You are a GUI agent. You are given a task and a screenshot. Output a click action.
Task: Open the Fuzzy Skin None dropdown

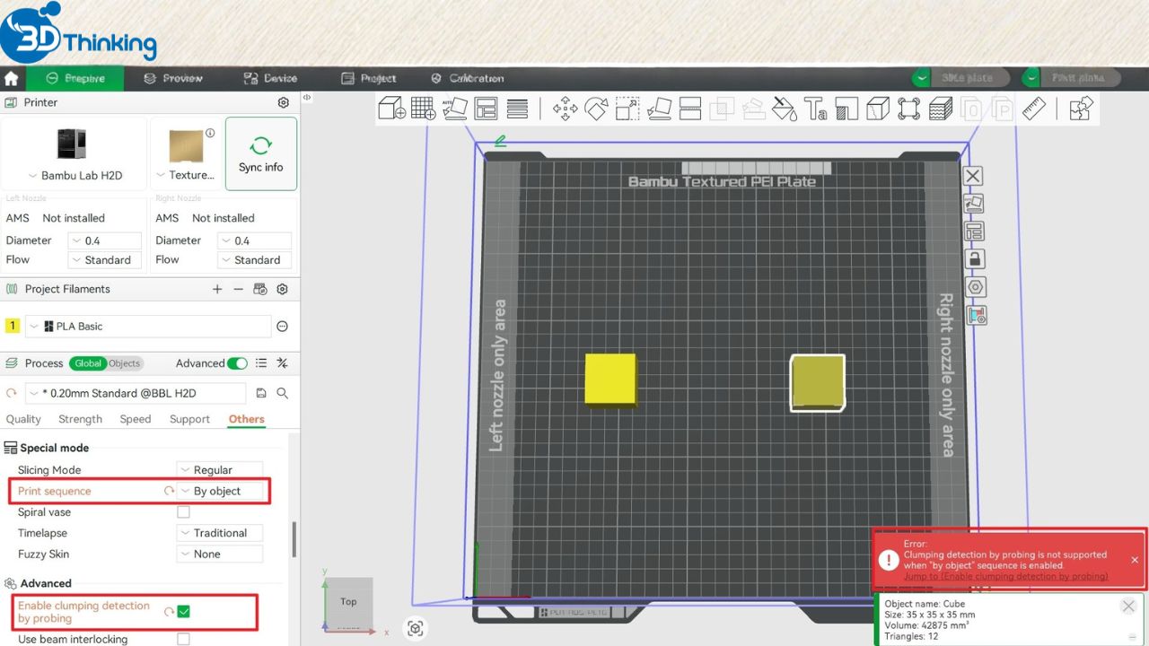pos(220,554)
